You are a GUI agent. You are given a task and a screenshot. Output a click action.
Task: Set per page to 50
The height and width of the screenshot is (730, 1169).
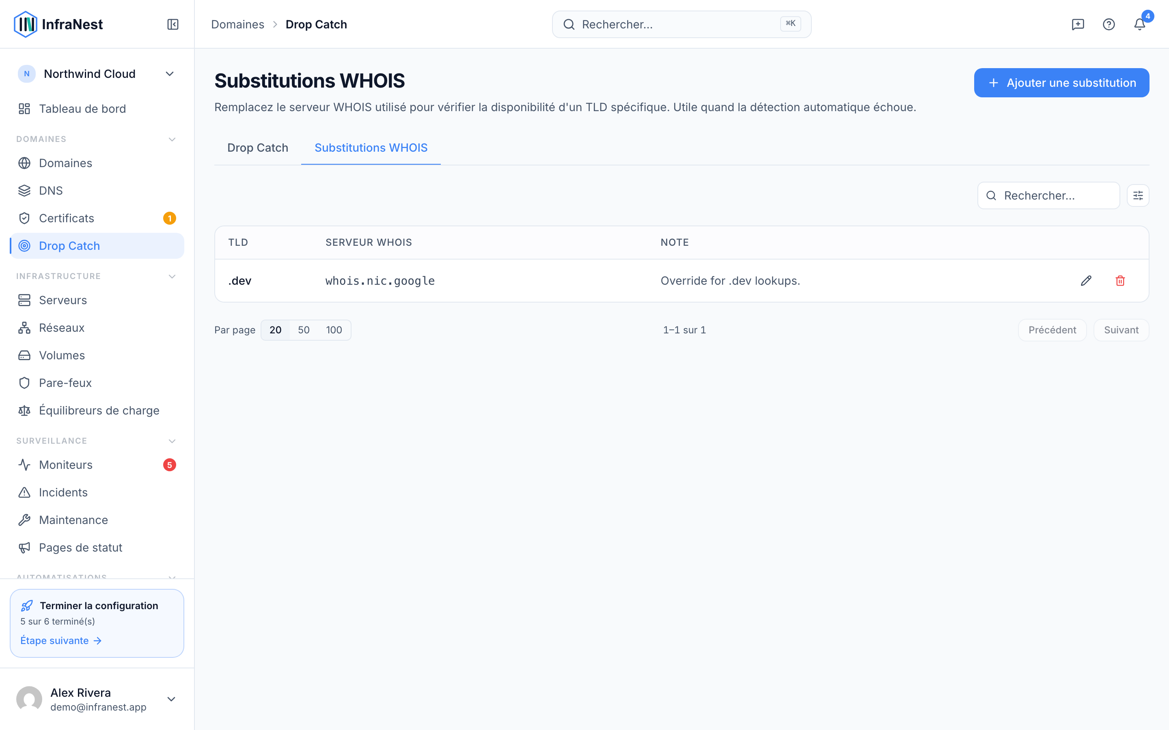tap(304, 330)
